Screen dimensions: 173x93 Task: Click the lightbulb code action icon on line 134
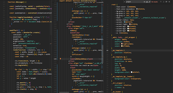click(x=60, y=59)
